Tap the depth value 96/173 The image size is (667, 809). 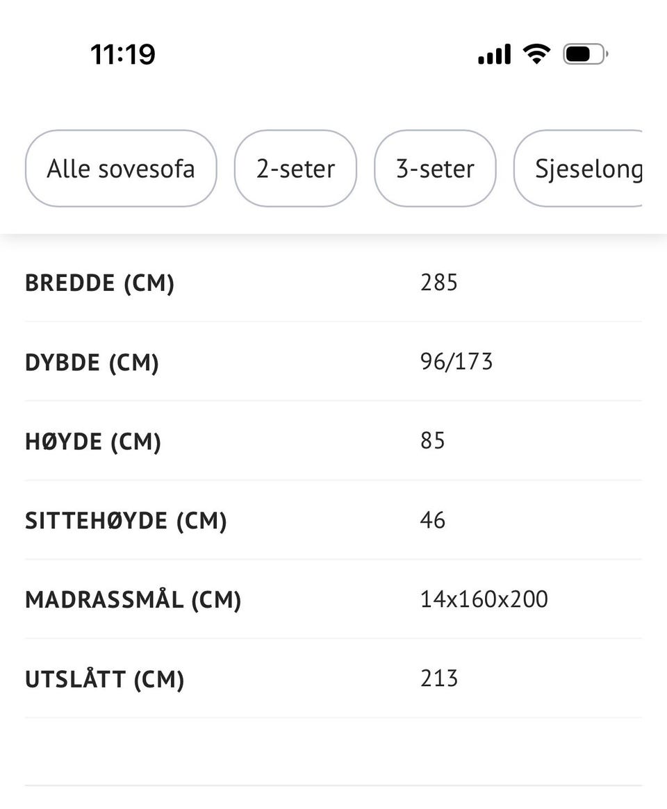point(456,362)
